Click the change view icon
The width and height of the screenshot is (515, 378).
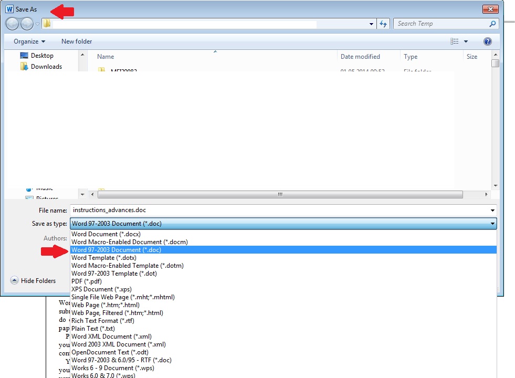point(454,41)
